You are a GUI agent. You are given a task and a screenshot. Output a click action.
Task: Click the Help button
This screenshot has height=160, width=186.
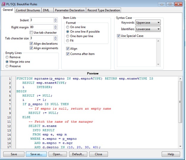[x=171, y=154]
